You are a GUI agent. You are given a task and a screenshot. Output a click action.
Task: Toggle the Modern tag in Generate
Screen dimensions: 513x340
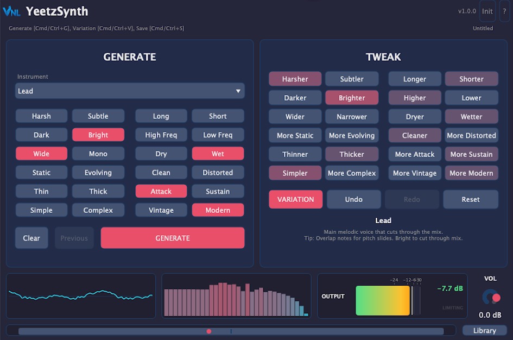point(218,210)
